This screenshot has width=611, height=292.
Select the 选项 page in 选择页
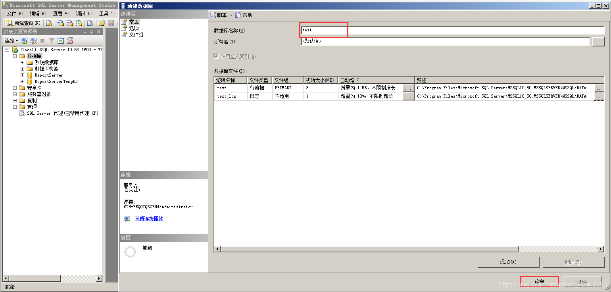tap(134, 28)
